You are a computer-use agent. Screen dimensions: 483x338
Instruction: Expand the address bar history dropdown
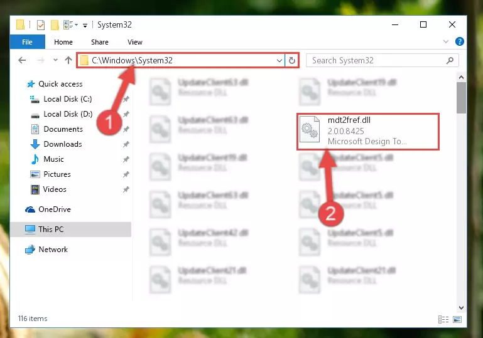tap(279, 61)
